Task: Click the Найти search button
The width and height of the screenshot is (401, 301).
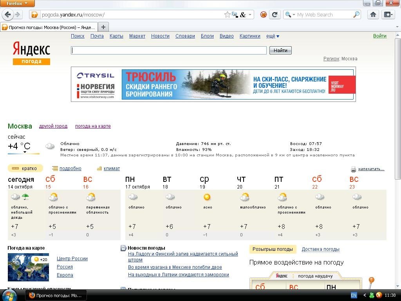Action: tap(280, 51)
